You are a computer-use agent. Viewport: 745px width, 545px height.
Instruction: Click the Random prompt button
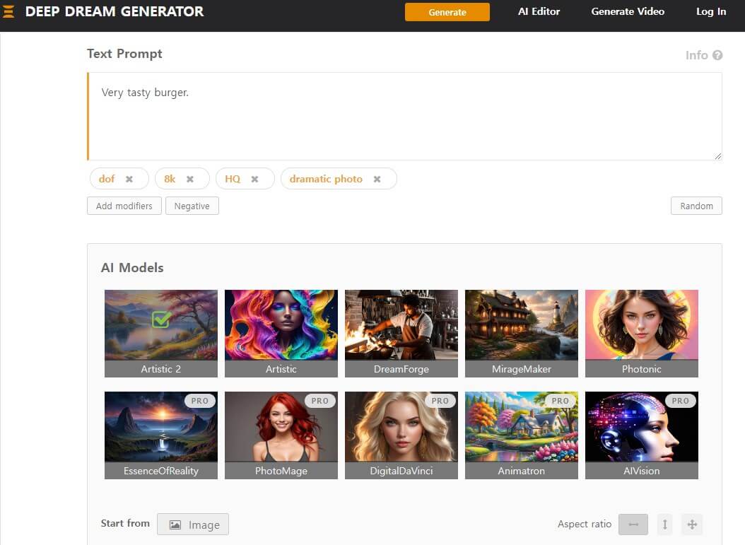(696, 206)
